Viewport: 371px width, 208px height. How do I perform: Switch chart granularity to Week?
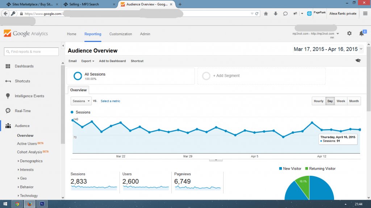click(341, 101)
